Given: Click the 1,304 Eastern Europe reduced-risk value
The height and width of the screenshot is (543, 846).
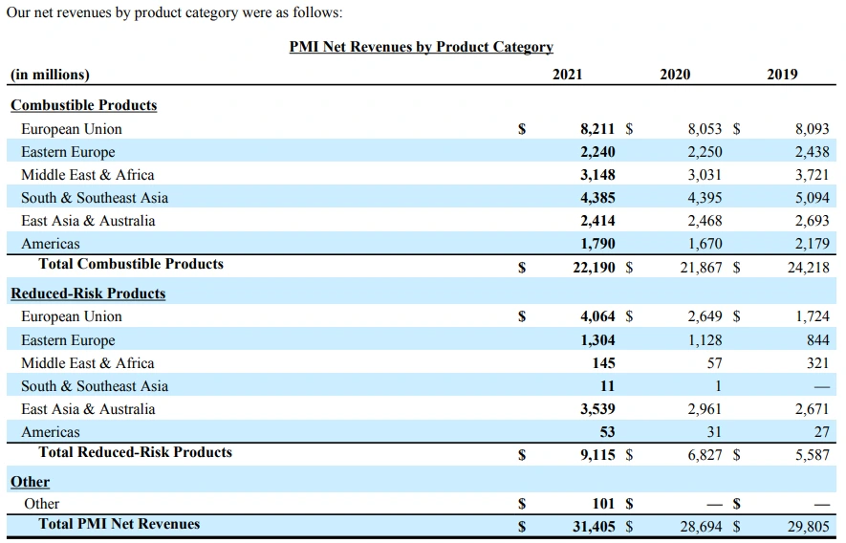Looking at the screenshot, I should pyautogui.click(x=597, y=340).
